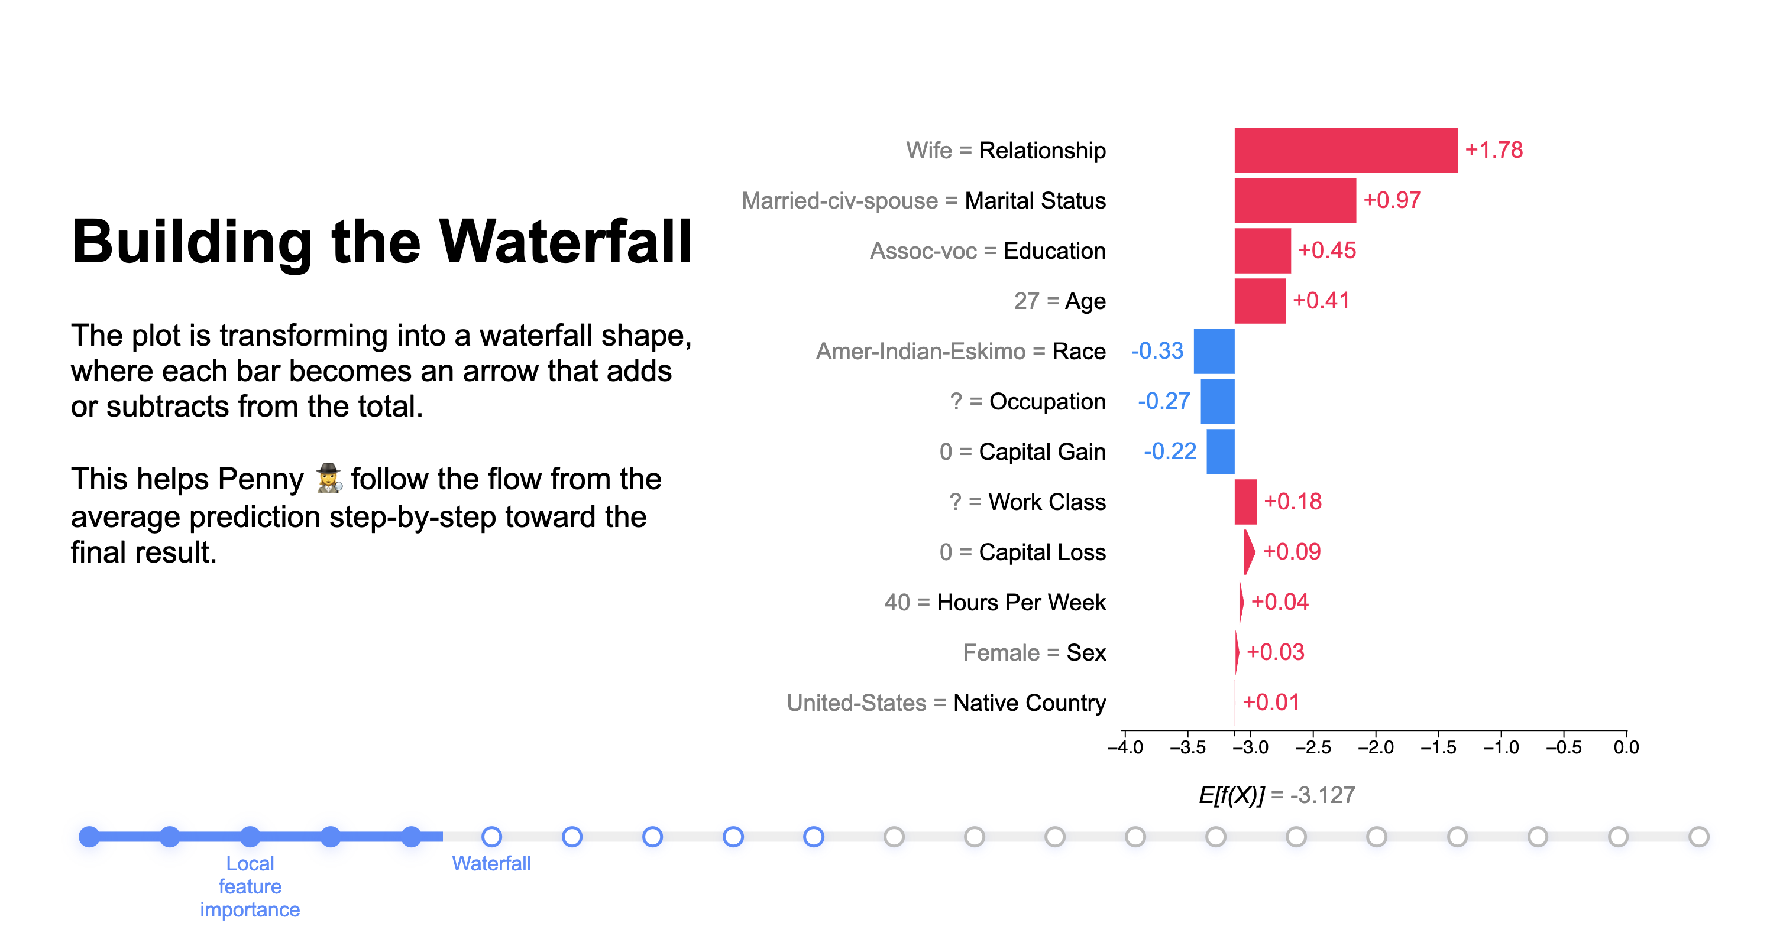Click the red Relationship bar
Image resolution: width=1783 pixels, height=933 pixels.
(1345, 150)
